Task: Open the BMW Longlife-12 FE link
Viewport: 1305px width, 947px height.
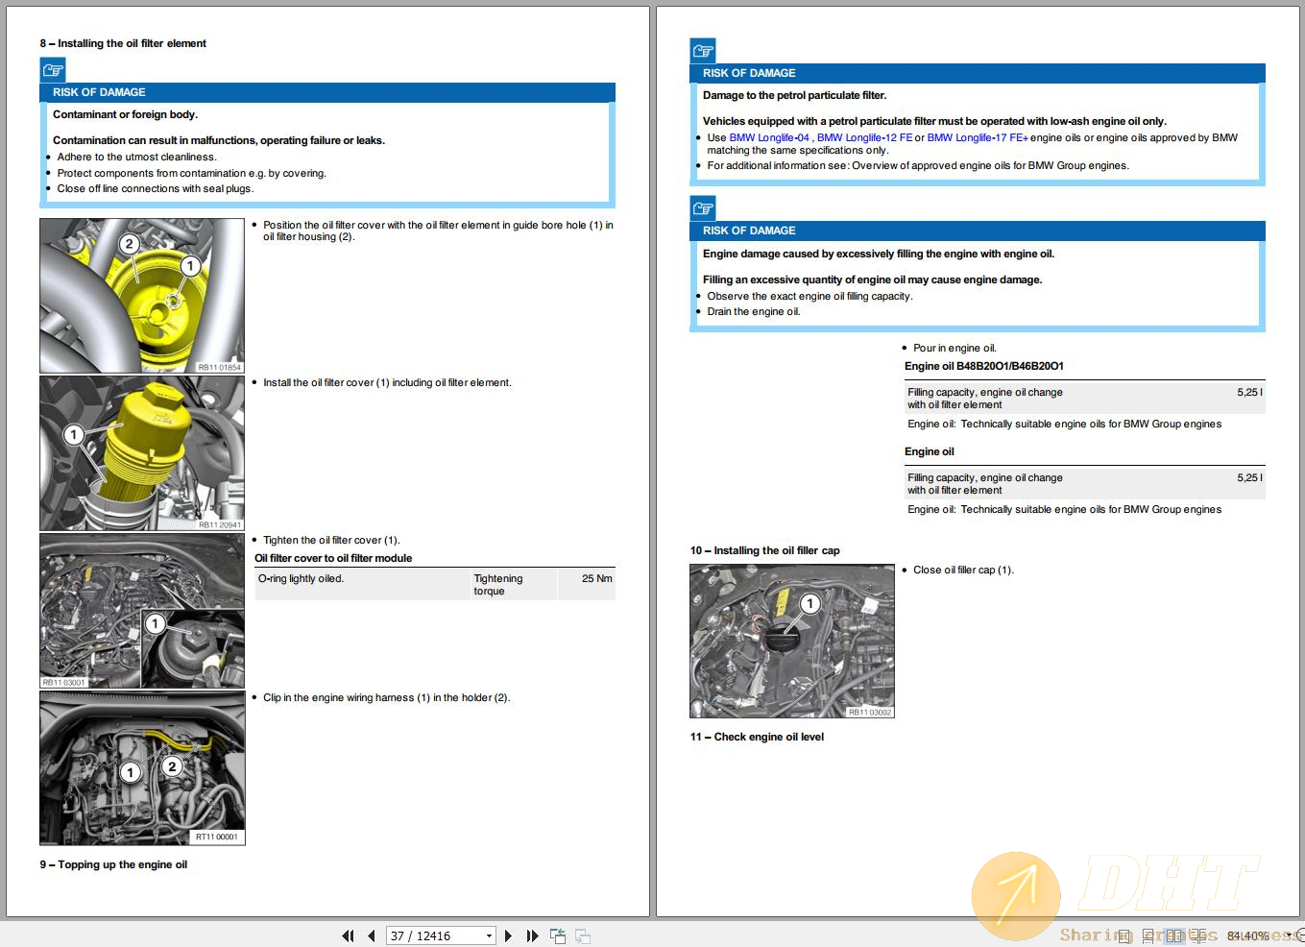Action: 864,137
